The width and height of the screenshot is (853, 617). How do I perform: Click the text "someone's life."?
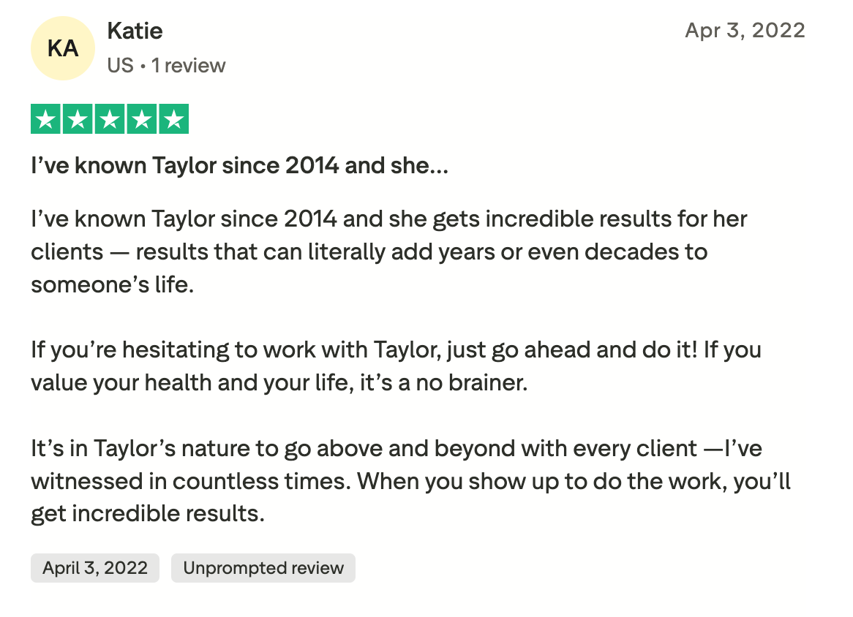tap(113, 284)
